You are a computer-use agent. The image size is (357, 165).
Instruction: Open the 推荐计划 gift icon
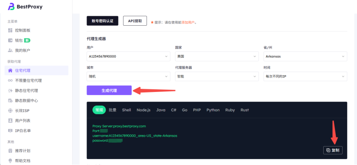10,151
